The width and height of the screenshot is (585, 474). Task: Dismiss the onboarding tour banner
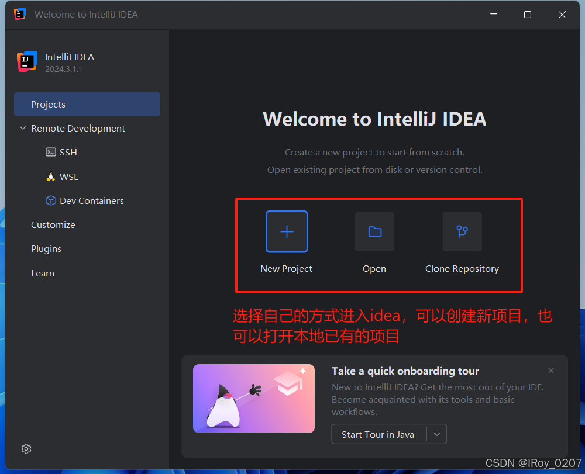(551, 371)
